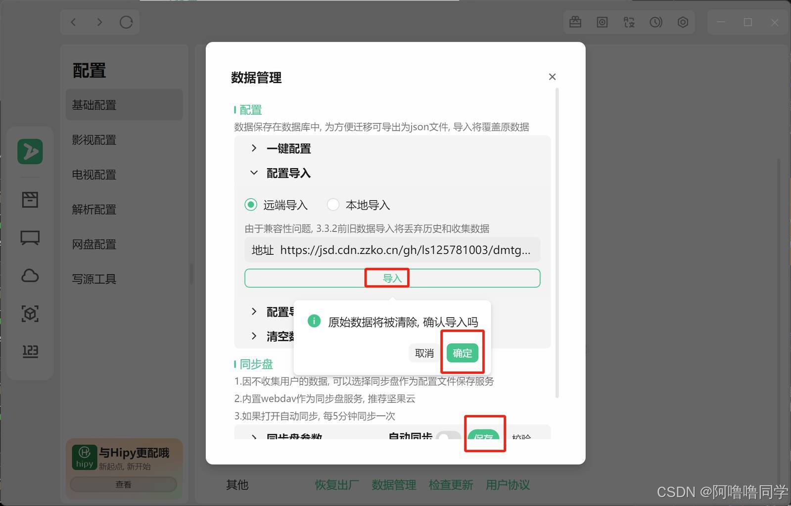The width and height of the screenshot is (791, 506).
Task: Open the 123 icon in sidebar
Action: click(30, 351)
